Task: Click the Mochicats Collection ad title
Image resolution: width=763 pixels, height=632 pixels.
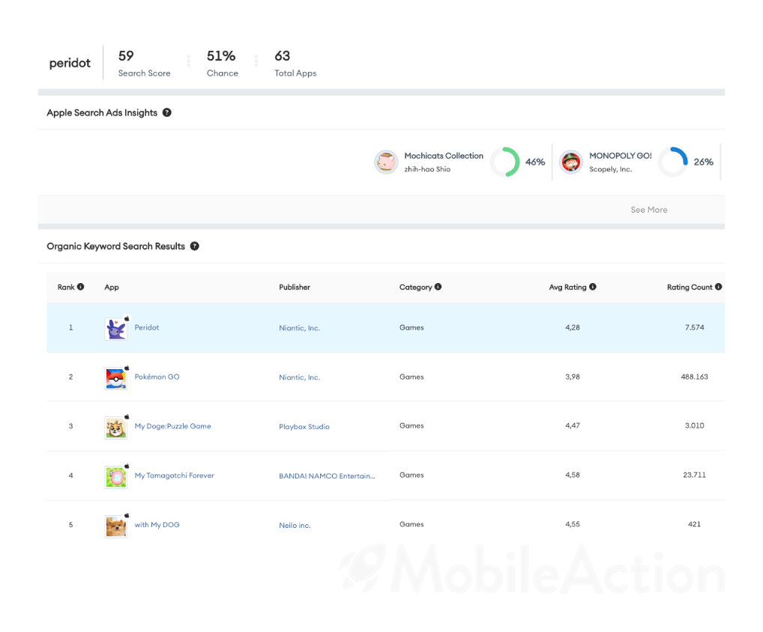Action: (x=444, y=156)
